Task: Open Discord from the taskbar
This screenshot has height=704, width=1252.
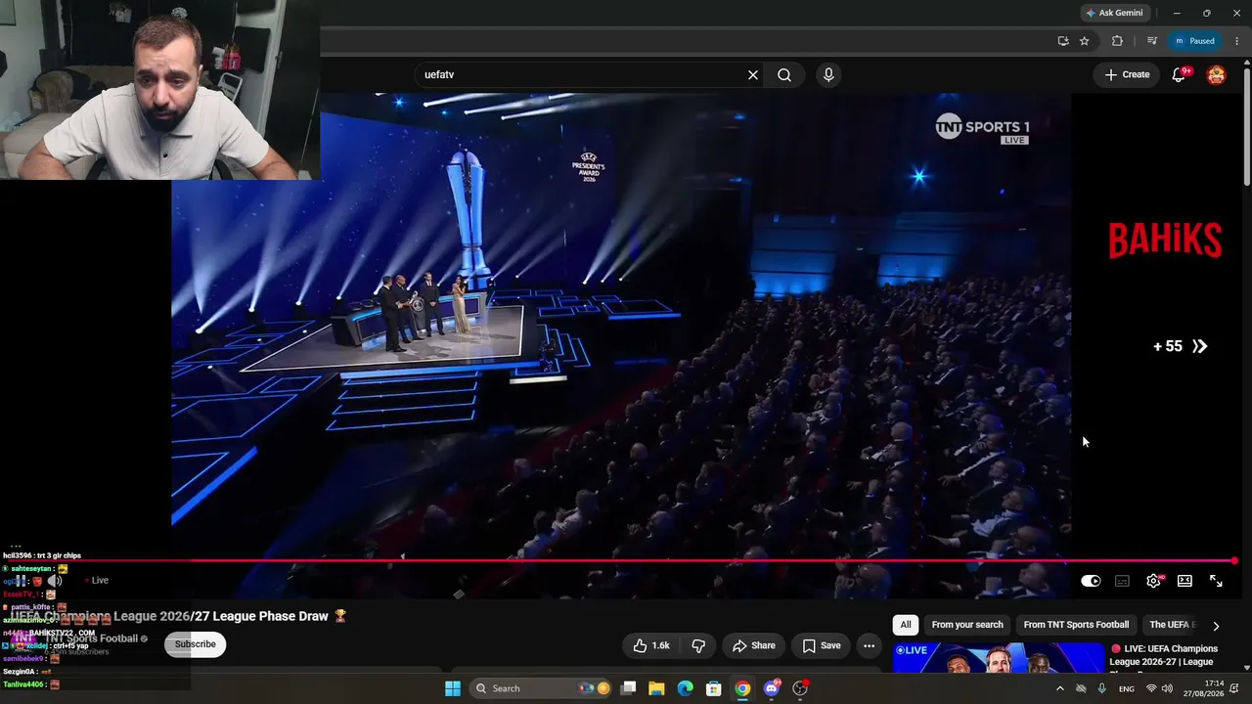Action: [772, 688]
